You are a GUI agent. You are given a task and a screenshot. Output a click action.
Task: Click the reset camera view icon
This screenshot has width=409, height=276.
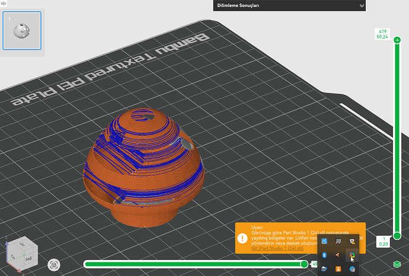coord(54,265)
